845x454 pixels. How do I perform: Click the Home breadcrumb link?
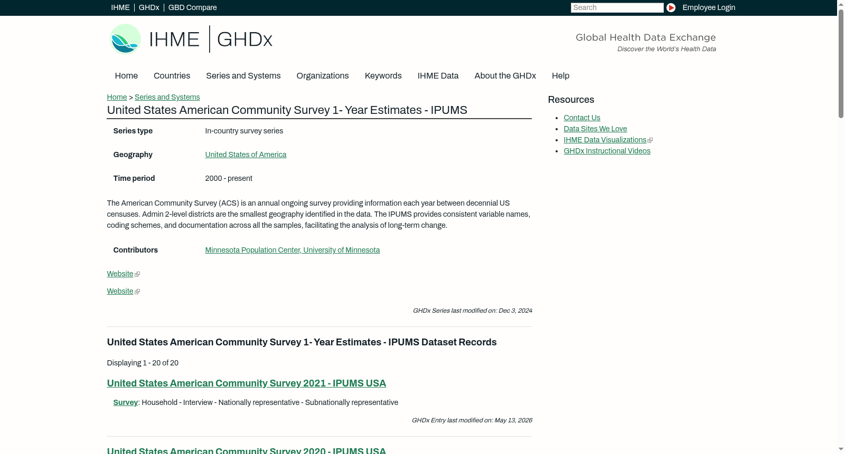(117, 97)
